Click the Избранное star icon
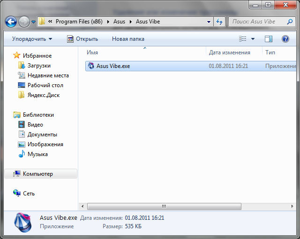Screen dimensions: 300x239 coord(17,55)
